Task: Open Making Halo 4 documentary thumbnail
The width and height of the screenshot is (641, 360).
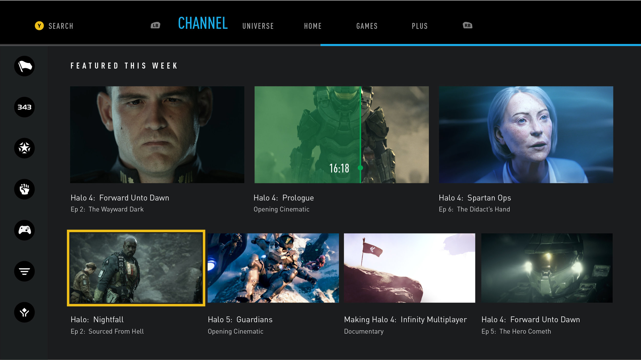Action: (409, 268)
